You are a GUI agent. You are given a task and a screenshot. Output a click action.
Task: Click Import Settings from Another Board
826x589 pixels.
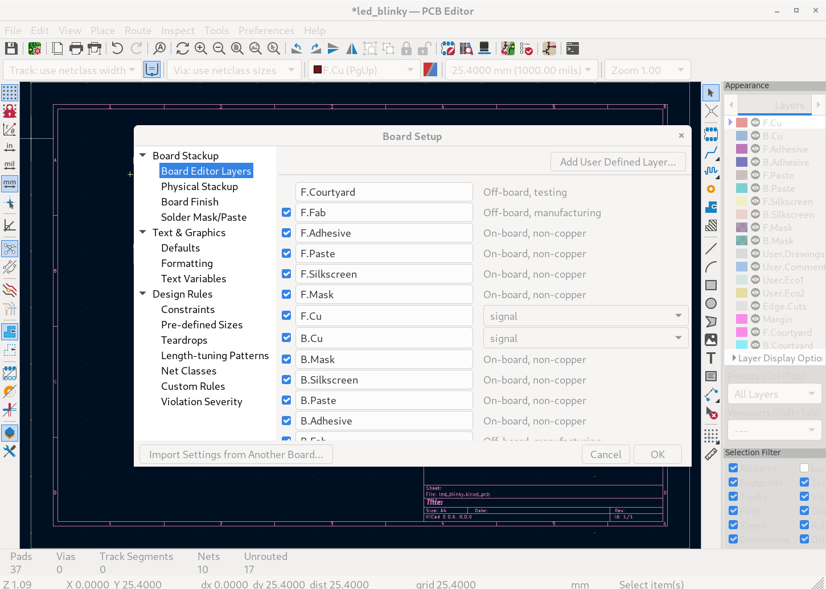236,455
